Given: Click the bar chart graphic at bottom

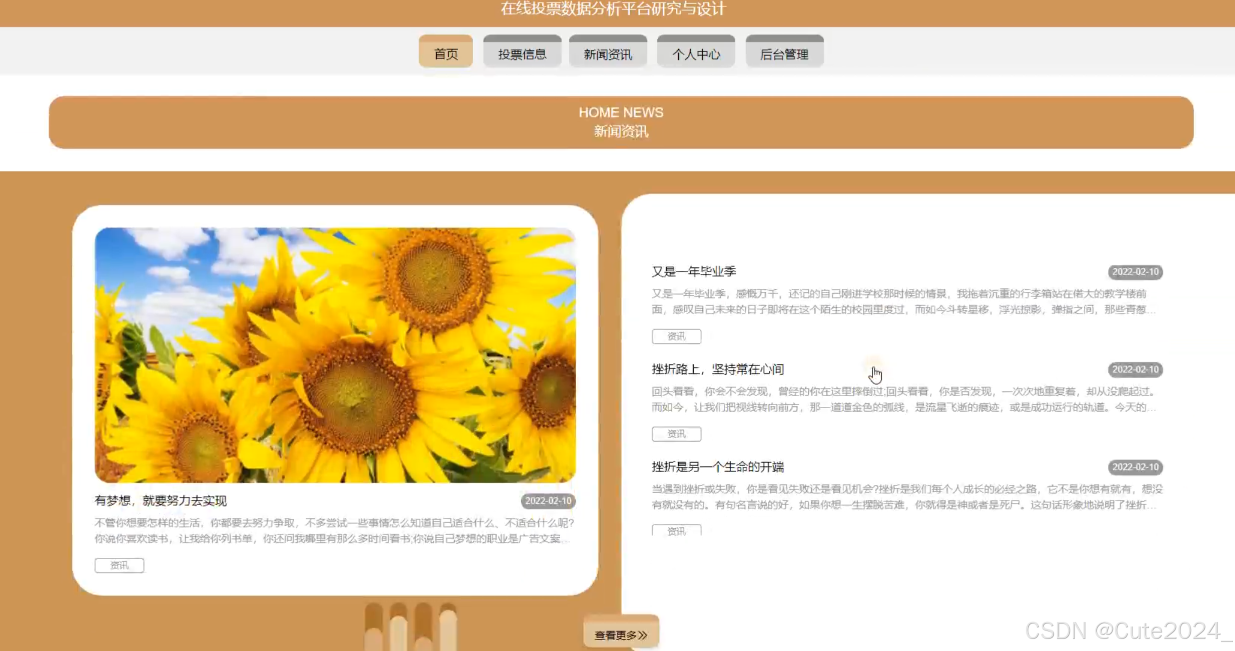Looking at the screenshot, I should 410,626.
